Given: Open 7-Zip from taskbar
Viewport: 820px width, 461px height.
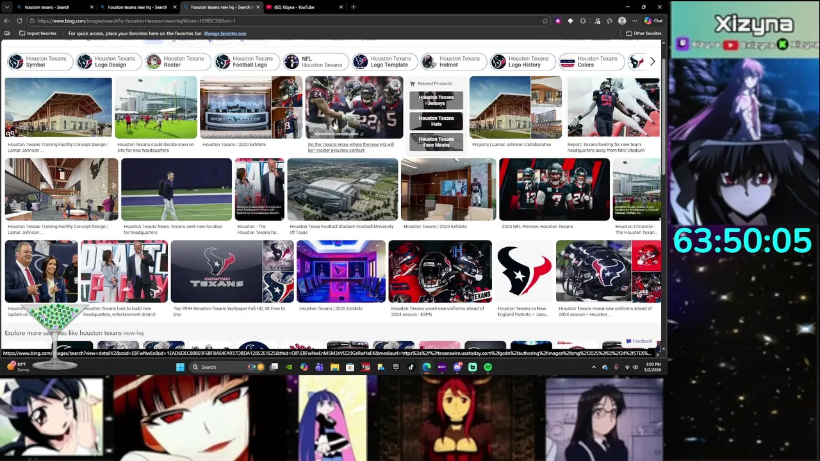Looking at the screenshot, I should [365, 367].
